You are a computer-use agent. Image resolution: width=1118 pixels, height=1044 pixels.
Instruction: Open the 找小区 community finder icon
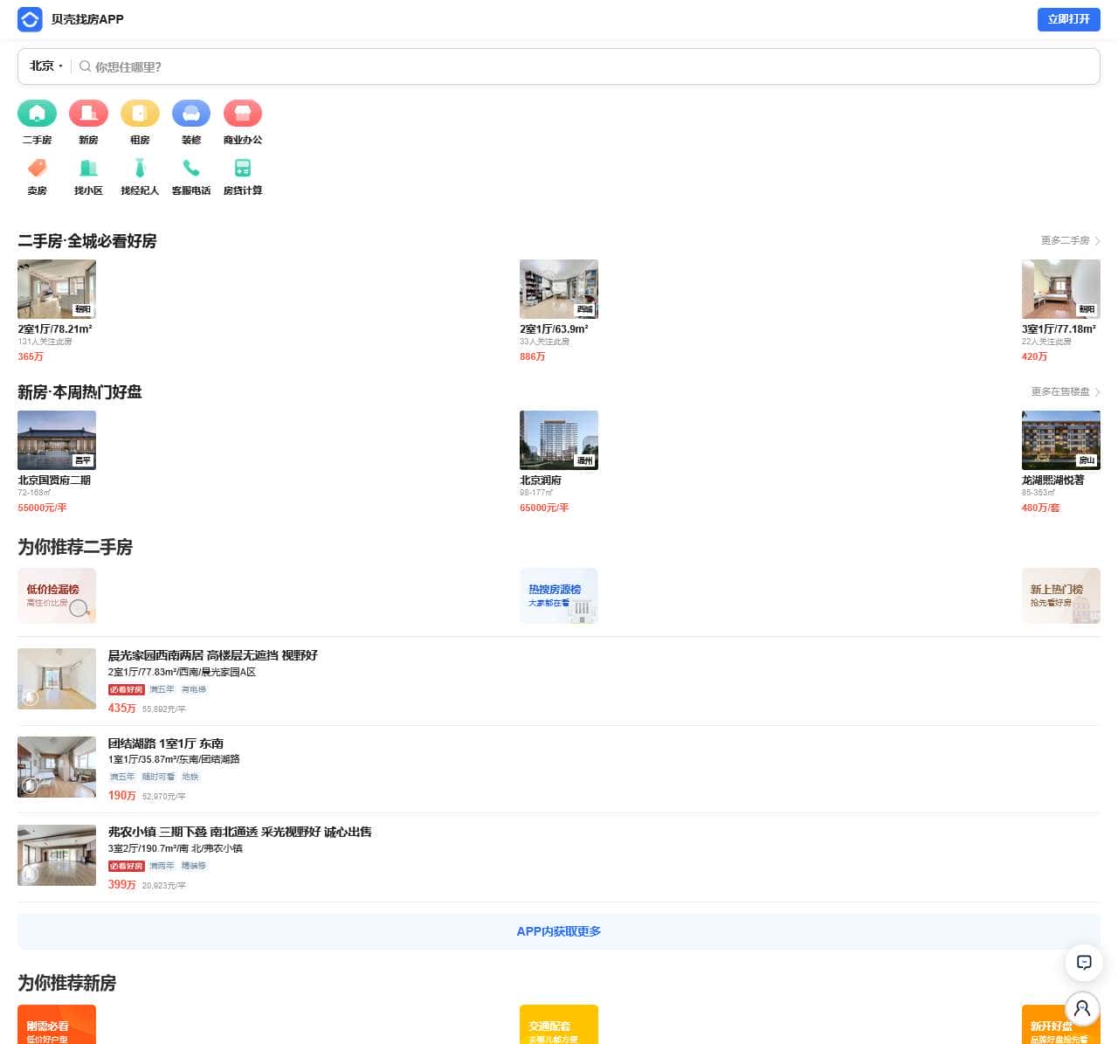[88, 168]
